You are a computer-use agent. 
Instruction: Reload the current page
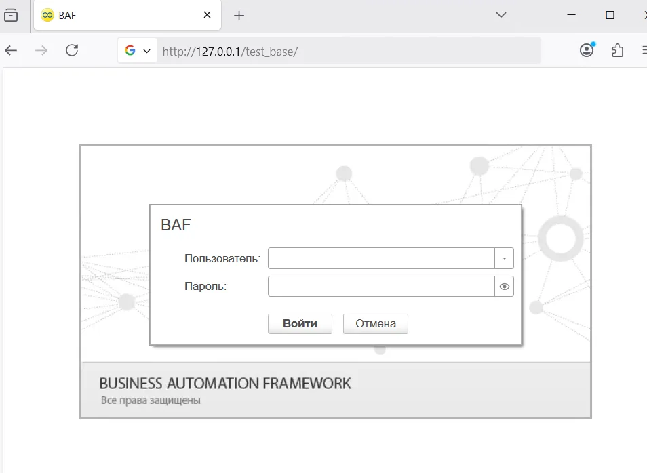click(x=72, y=50)
